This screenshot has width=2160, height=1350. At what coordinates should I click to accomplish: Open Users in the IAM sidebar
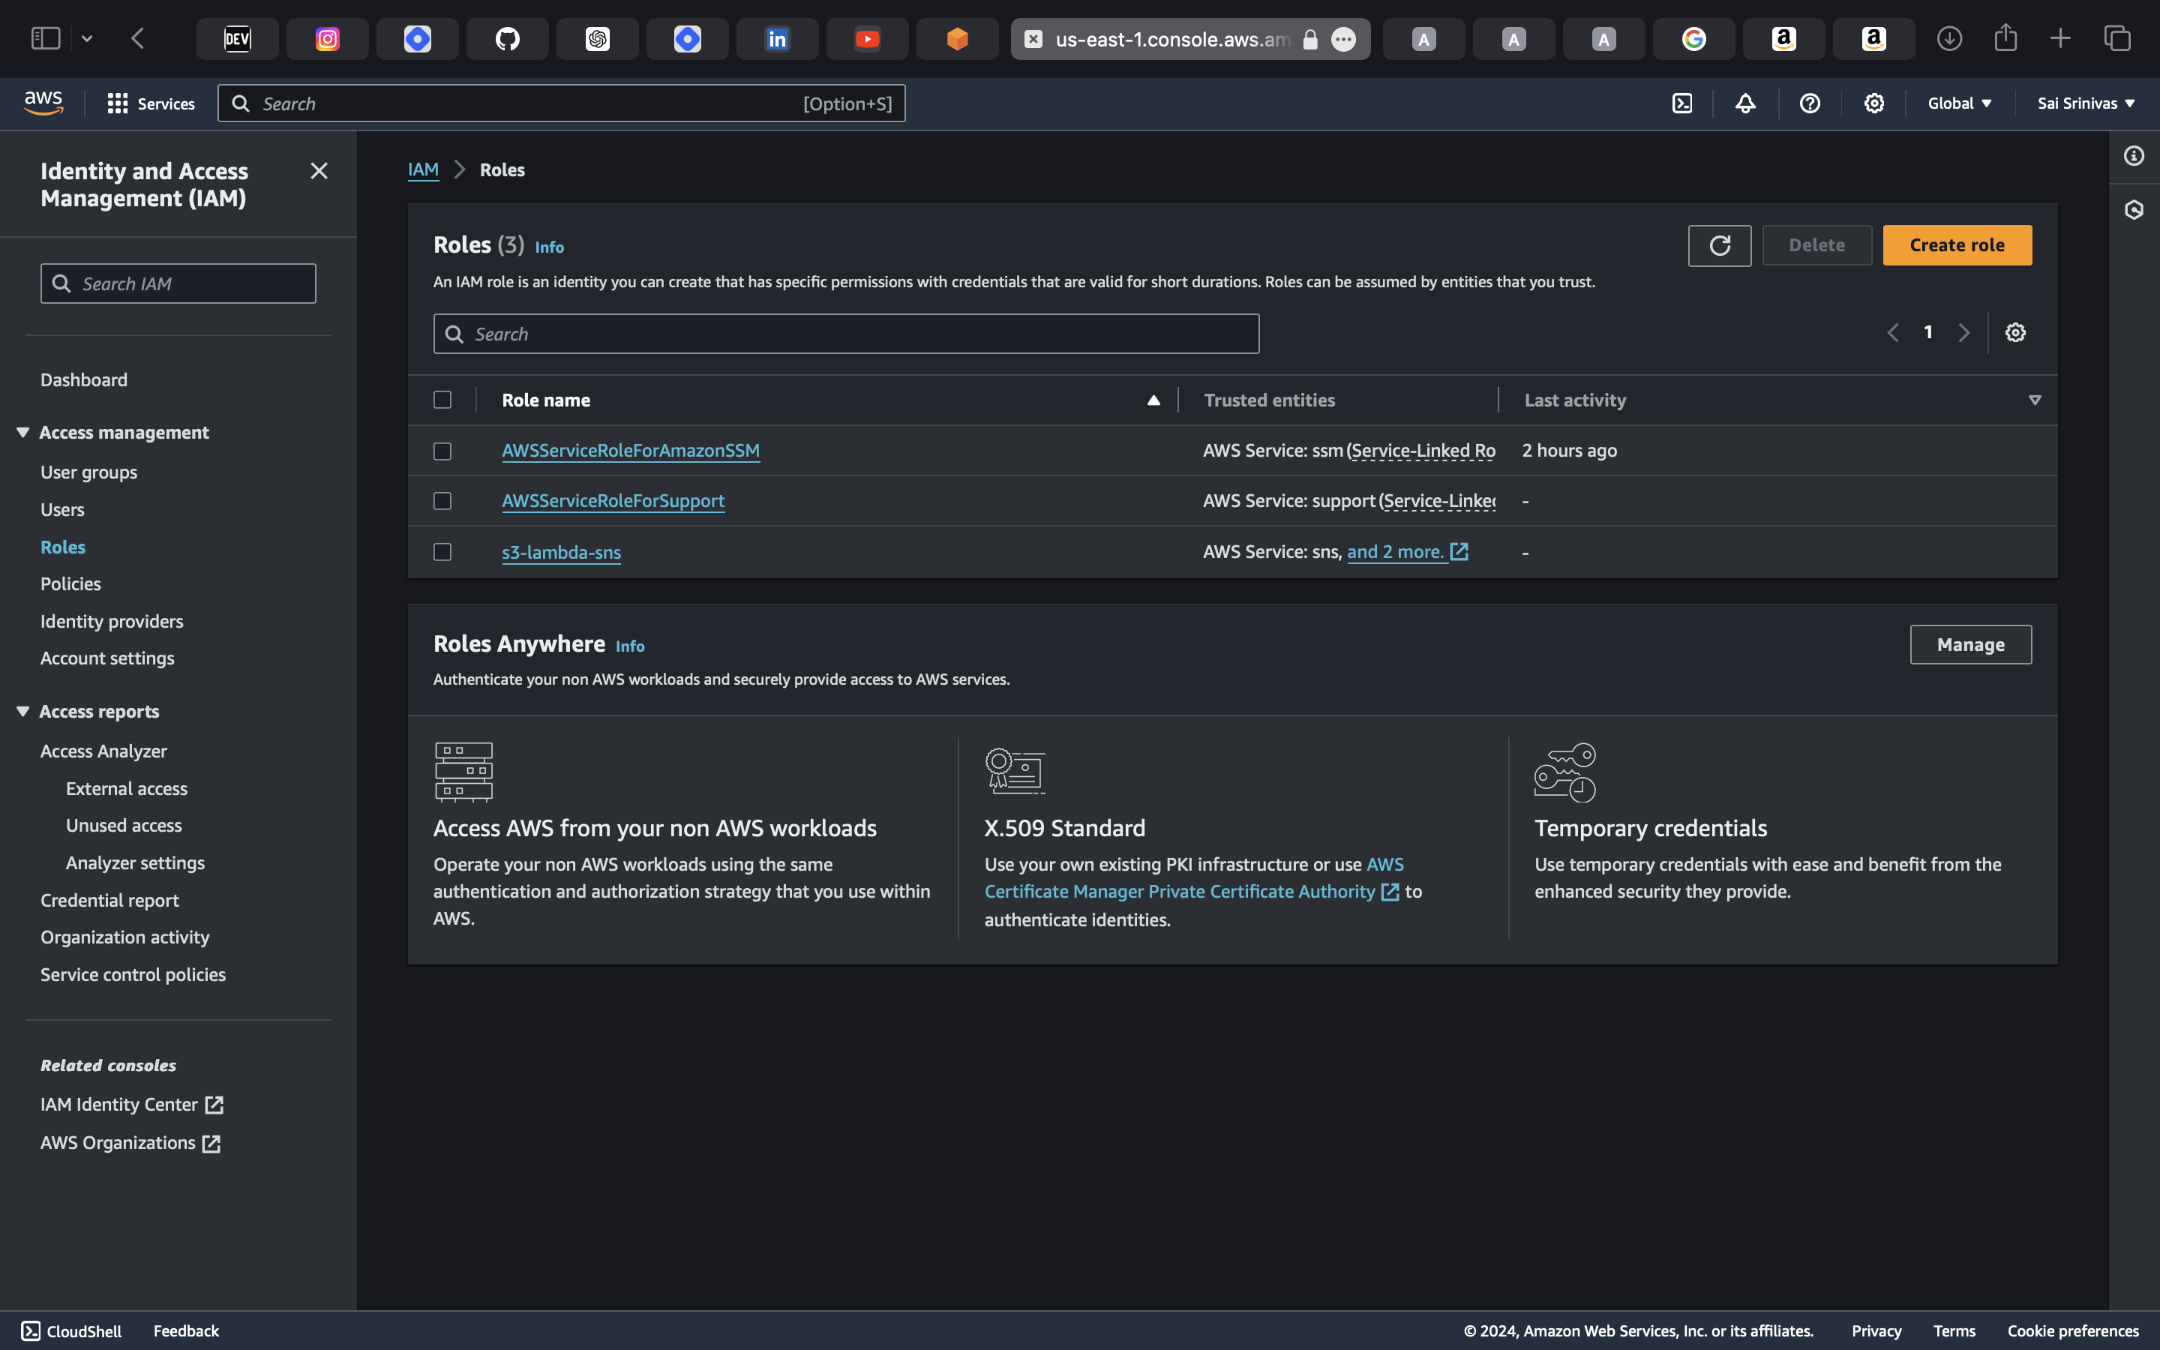tap(62, 510)
